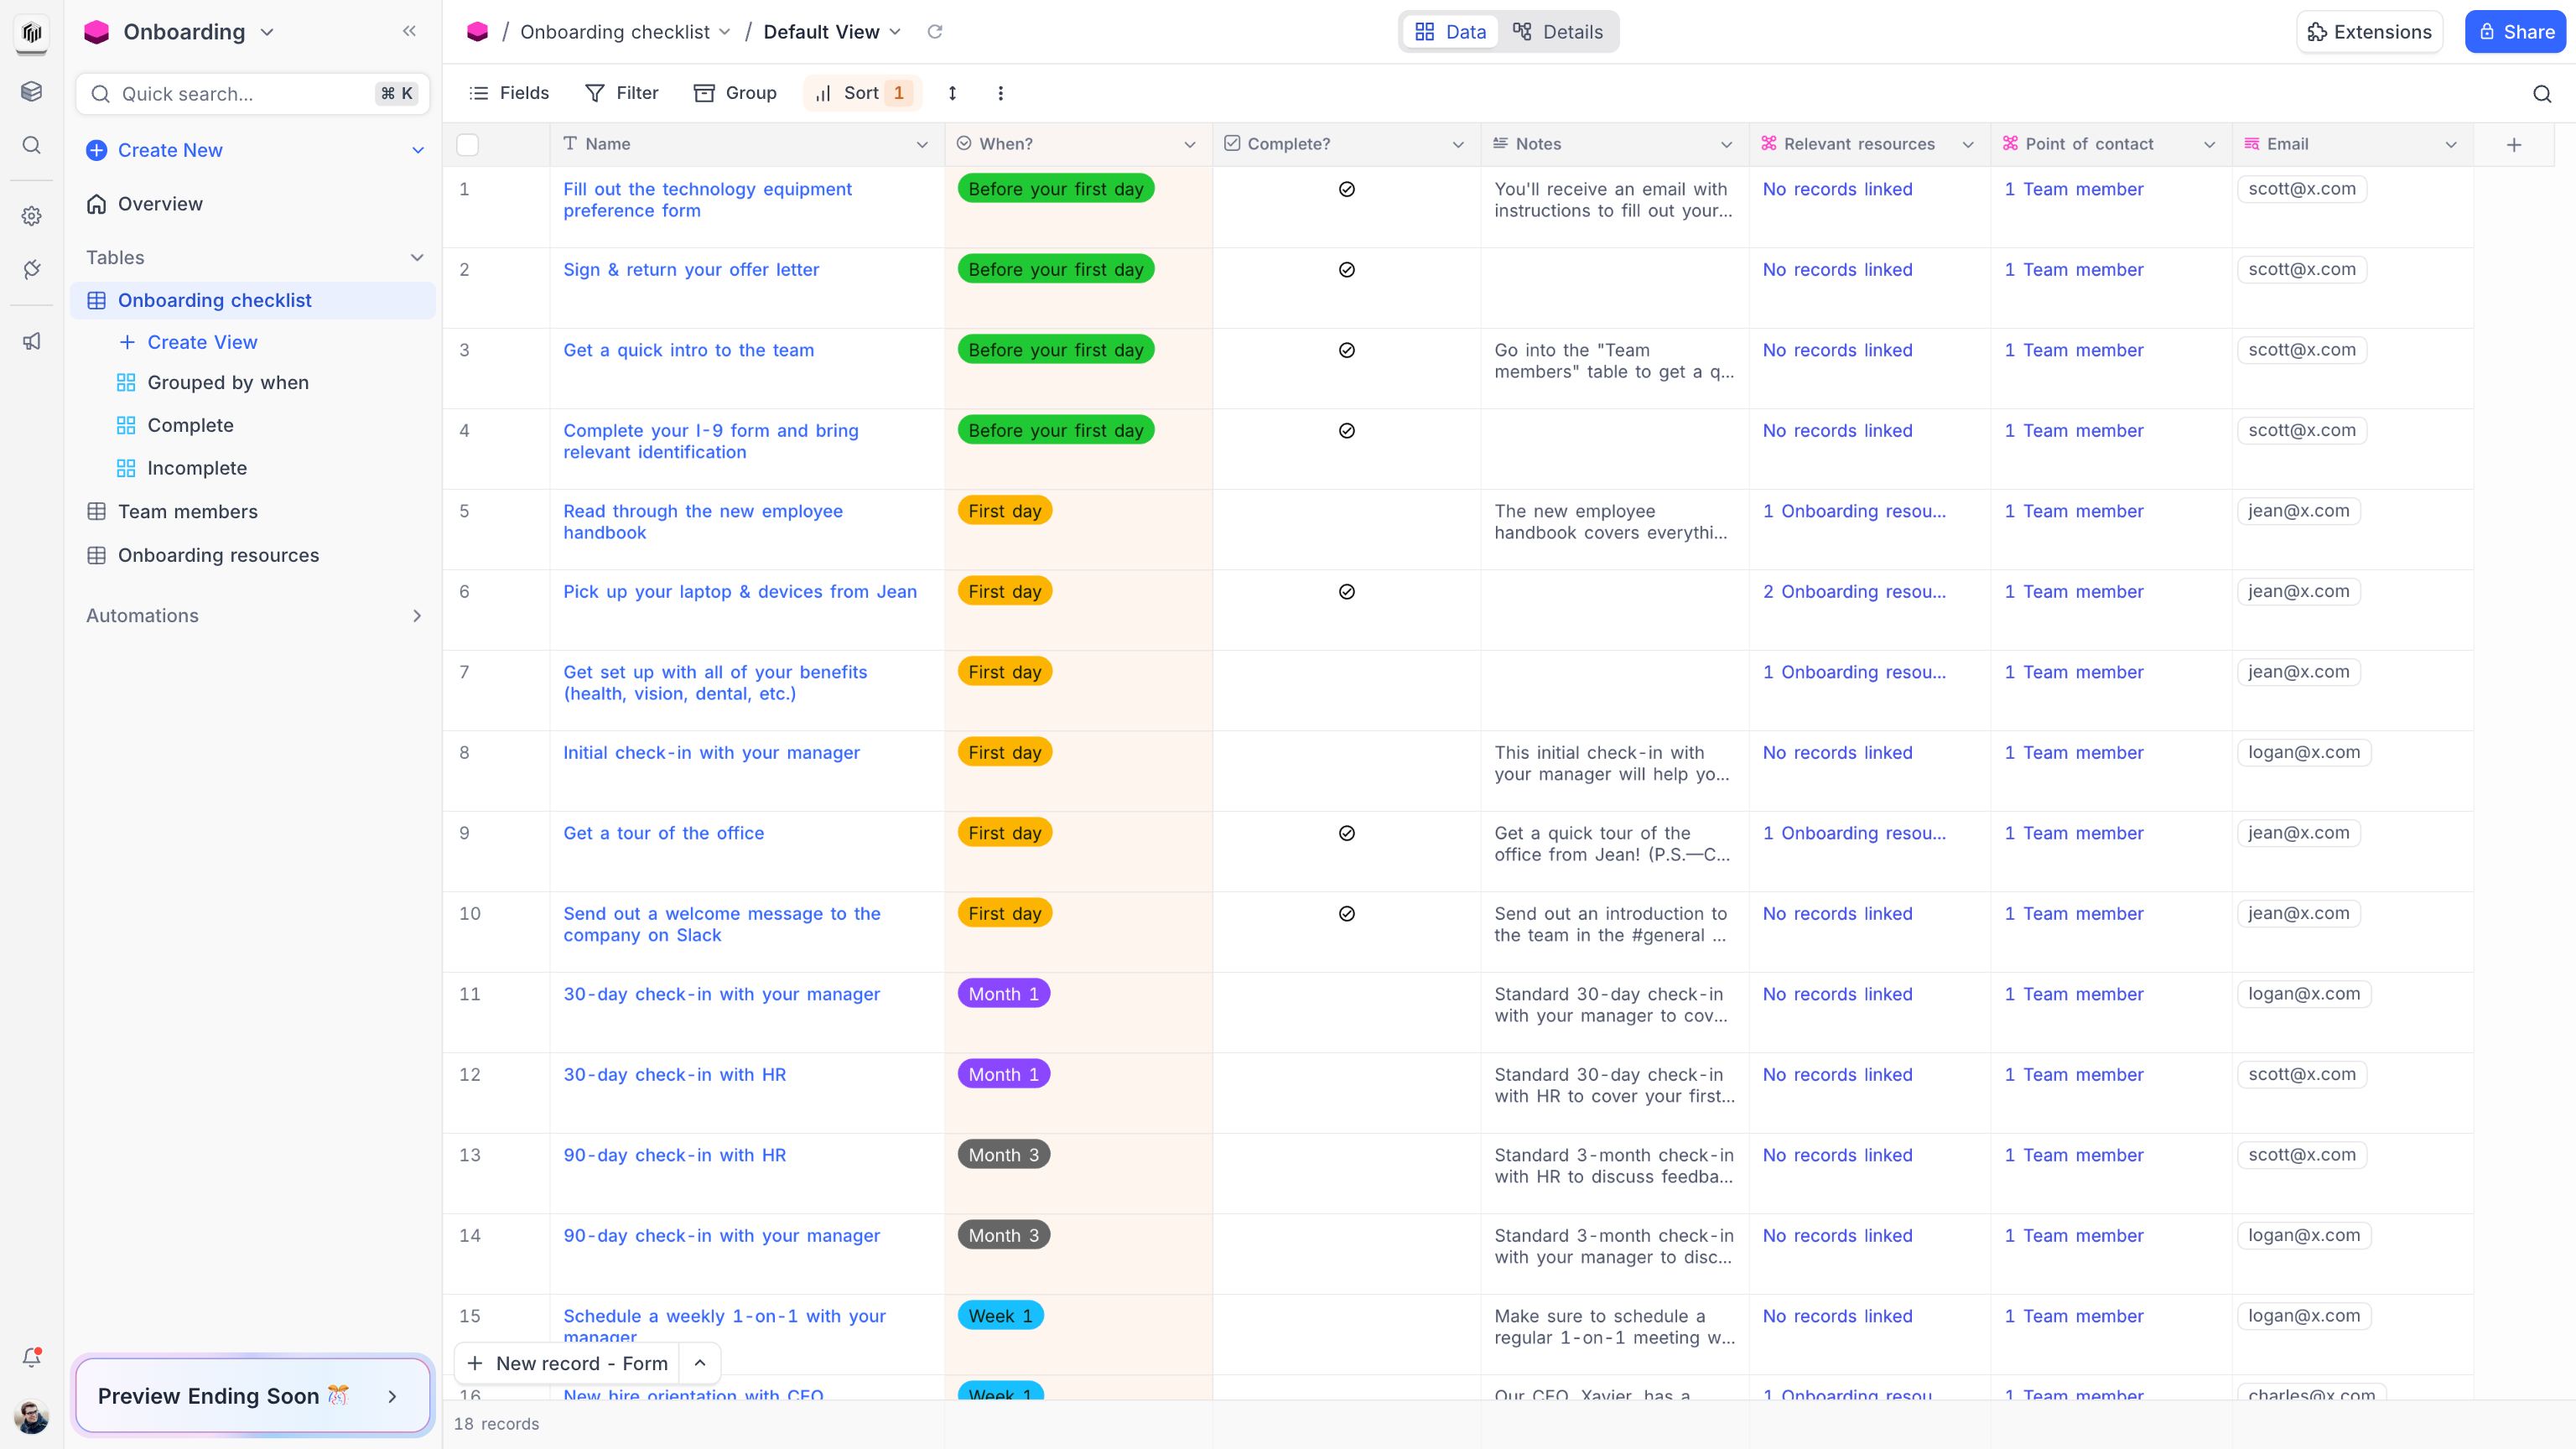Open the notifications bell icon

click(31, 1357)
